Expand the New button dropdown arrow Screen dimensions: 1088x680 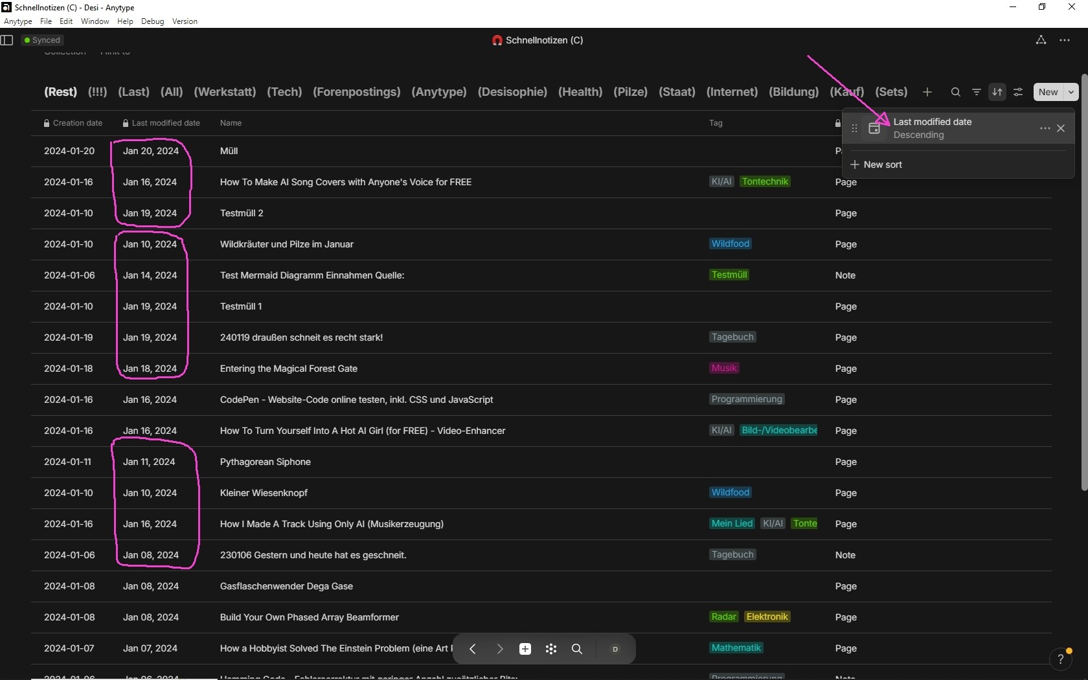(x=1071, y=92)
